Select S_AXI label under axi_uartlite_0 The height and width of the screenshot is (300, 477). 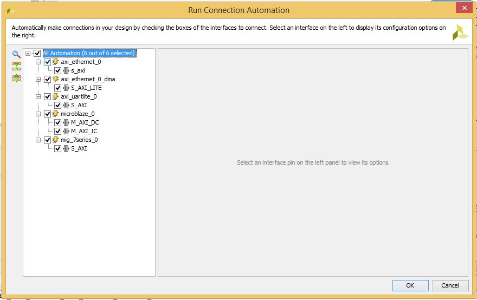point(79,105)
